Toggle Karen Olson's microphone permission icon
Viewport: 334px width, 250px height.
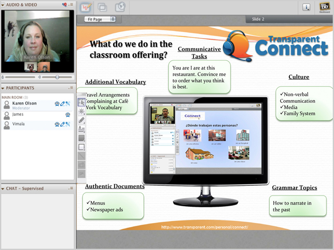point(68,104)
